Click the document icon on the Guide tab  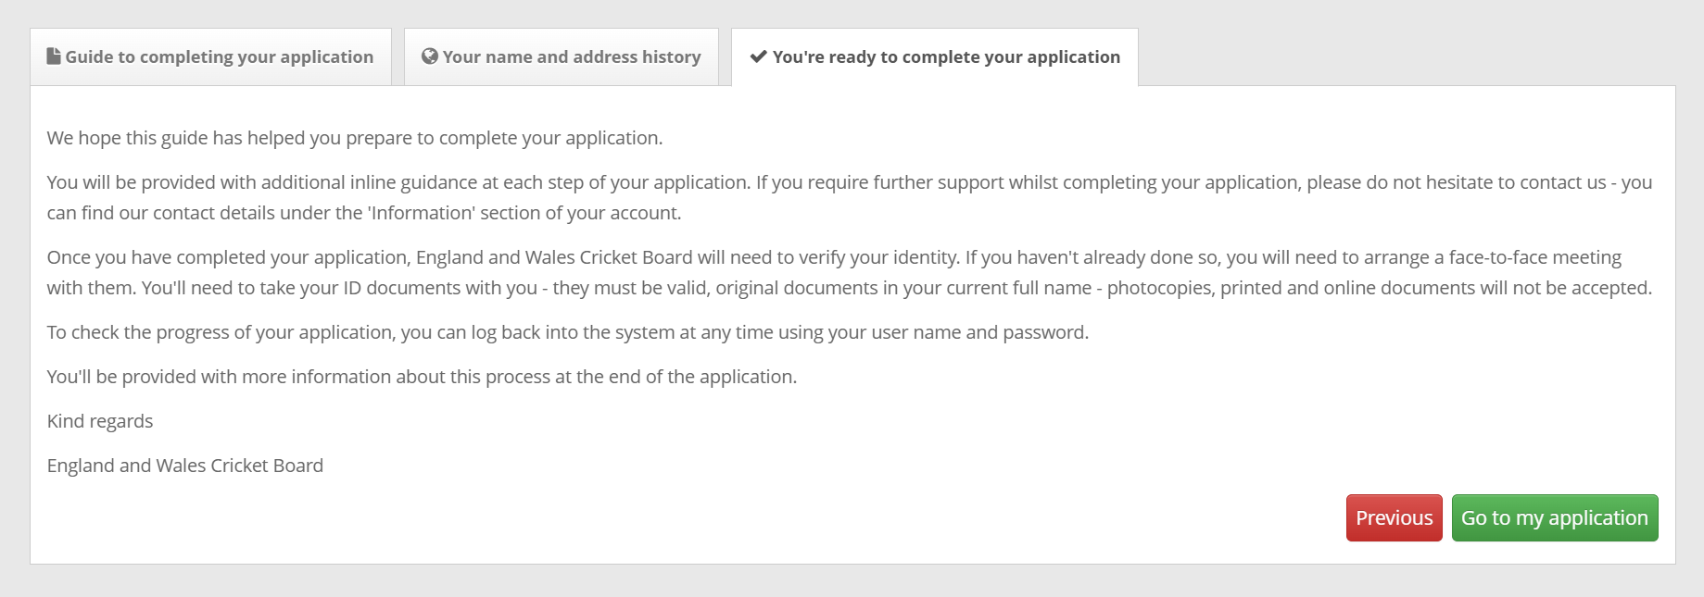54,56
